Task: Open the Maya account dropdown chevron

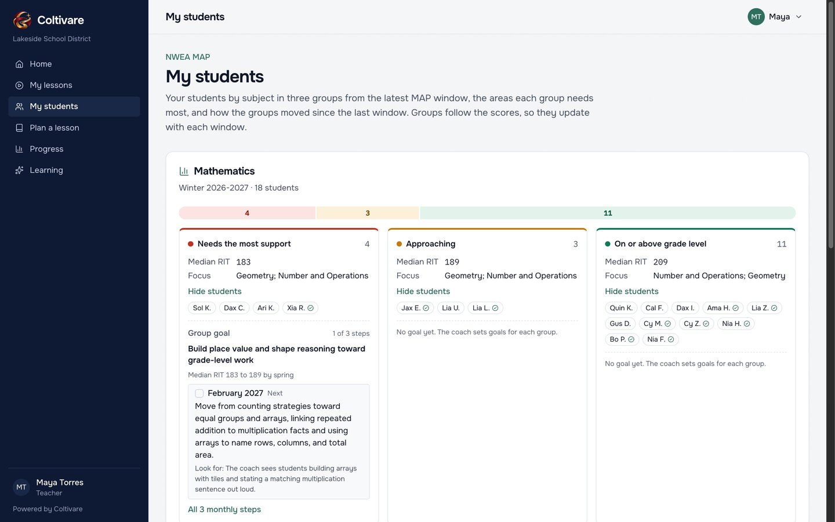Action: pyautogui.click(x=798, y=17)
